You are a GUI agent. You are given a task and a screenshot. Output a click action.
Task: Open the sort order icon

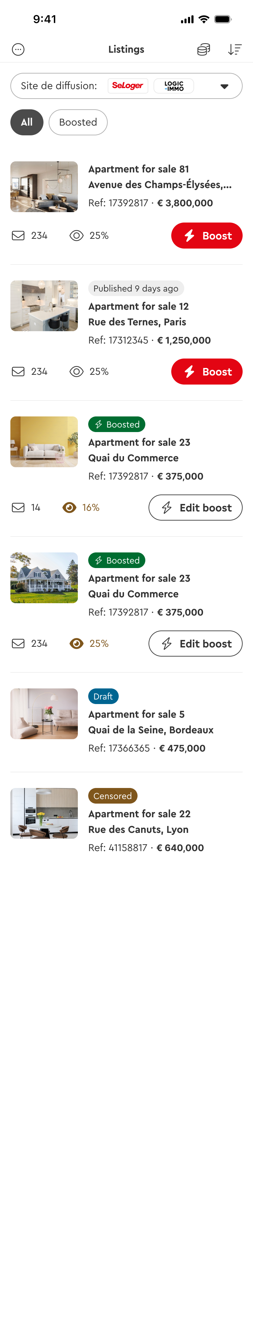coord(235,49)
